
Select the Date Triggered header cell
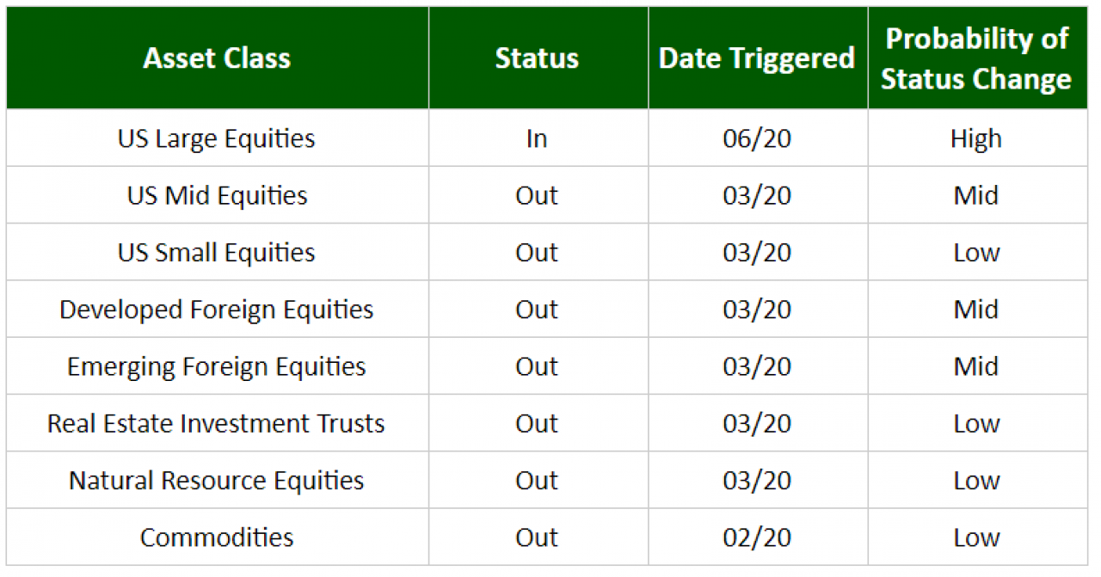pos(757,58)
